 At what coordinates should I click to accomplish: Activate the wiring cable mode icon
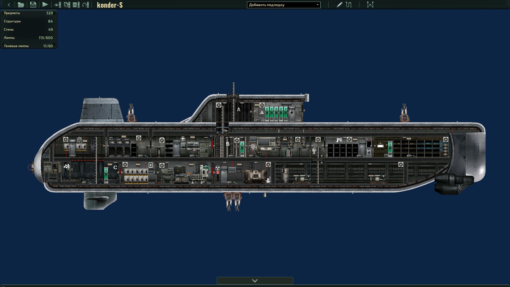pyautogui.click(x=349, y=5)
